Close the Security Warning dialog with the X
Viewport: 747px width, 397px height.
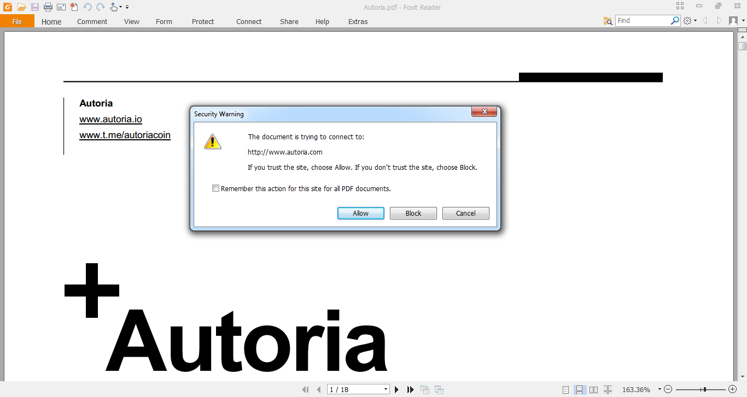pyautogui.click(x=485, y=112)
